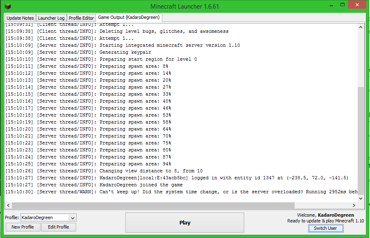Click the Minecraft grass block icon in the title bar
The height and width of the screenshot is (238, 370).
[x=7, y=6]
